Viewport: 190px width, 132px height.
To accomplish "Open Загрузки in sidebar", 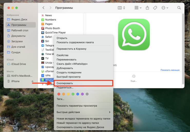I will point(21,41).
